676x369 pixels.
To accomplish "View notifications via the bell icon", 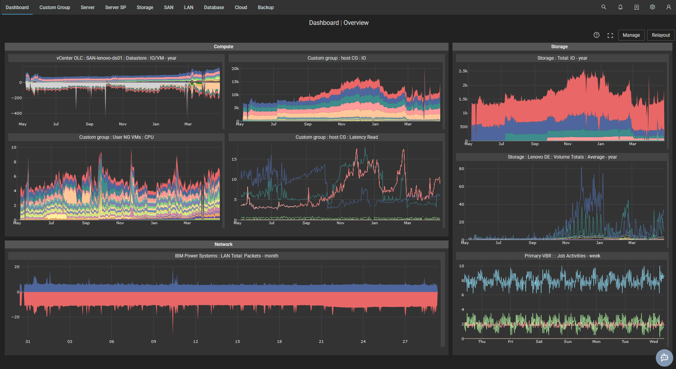I will 620,7.
